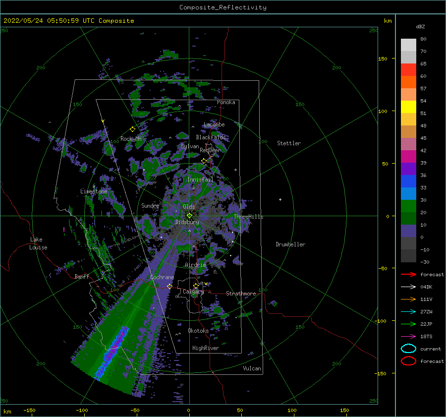Click the white plus marker west of Drumheller
This screenshot has width=446, height=417.
pos(280,199)
